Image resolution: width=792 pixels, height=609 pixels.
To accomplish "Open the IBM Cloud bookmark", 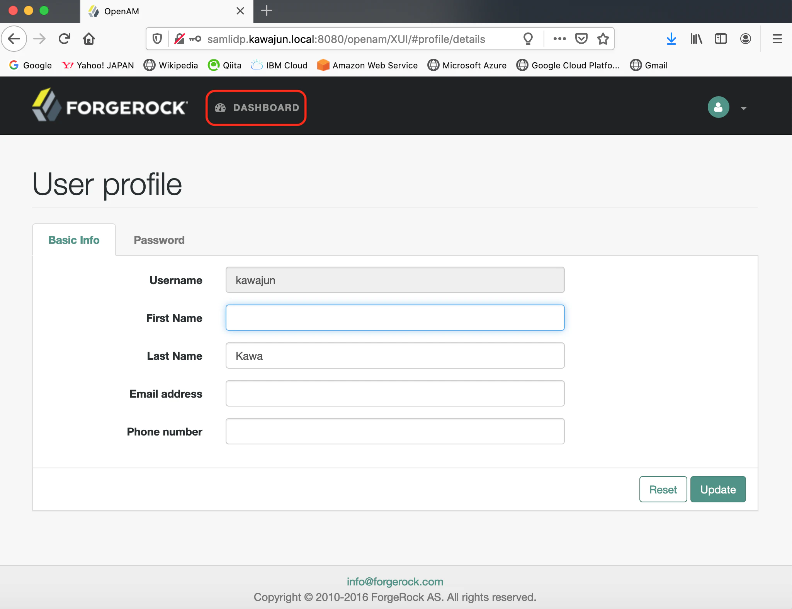I will pyautogui.click(x=279, y=65).
